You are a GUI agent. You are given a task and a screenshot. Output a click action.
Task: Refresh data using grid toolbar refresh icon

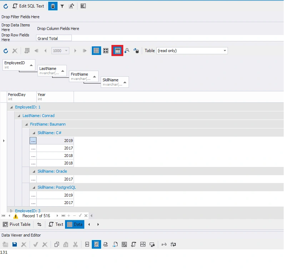click(6, 51)
